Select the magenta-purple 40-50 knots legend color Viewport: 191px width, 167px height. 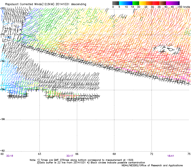tap(173, 3)
